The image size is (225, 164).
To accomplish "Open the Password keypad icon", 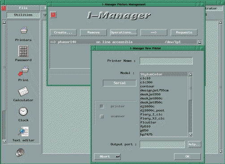I will click(x=23, y=51).
